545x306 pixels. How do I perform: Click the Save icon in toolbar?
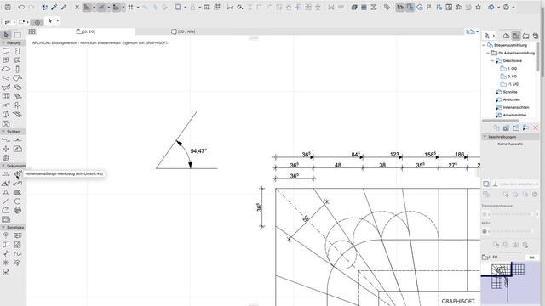click(x=8, y=7)
